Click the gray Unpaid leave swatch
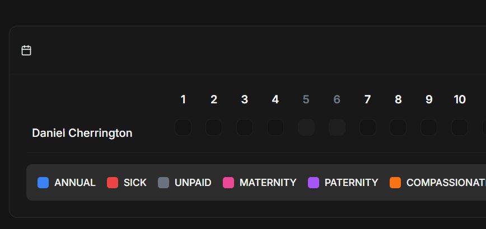This screenshot has width=486, height=229. [163, 183]
